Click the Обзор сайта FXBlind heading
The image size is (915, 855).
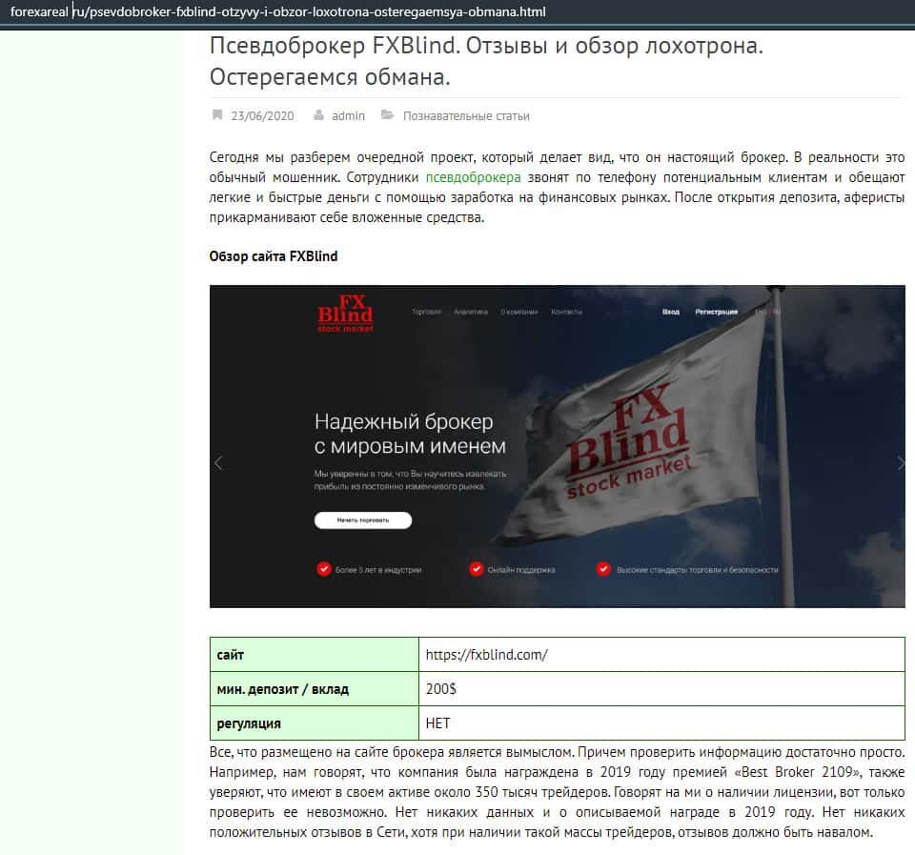point(274,256)
